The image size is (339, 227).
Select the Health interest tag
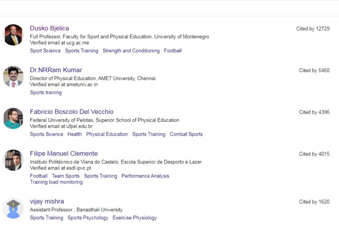(74, 134)
